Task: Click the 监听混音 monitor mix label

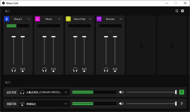Action: [x=12, y=92]
